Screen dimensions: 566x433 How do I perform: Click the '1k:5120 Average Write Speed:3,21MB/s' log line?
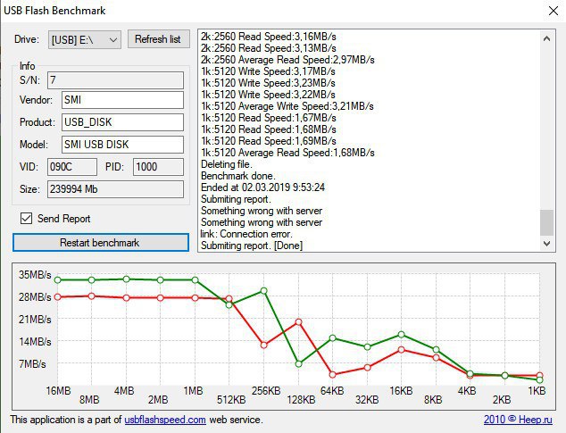pyautogui.click(x=287, y=106)
